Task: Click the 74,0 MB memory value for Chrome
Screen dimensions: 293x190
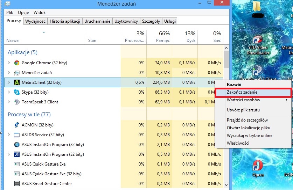Action: click(x=162, y=63)
